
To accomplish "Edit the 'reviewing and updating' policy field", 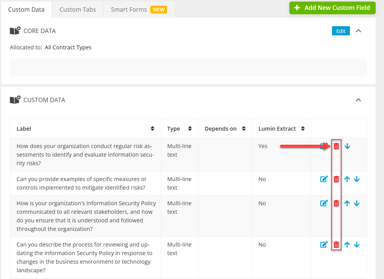I will [x=324, y=244].
